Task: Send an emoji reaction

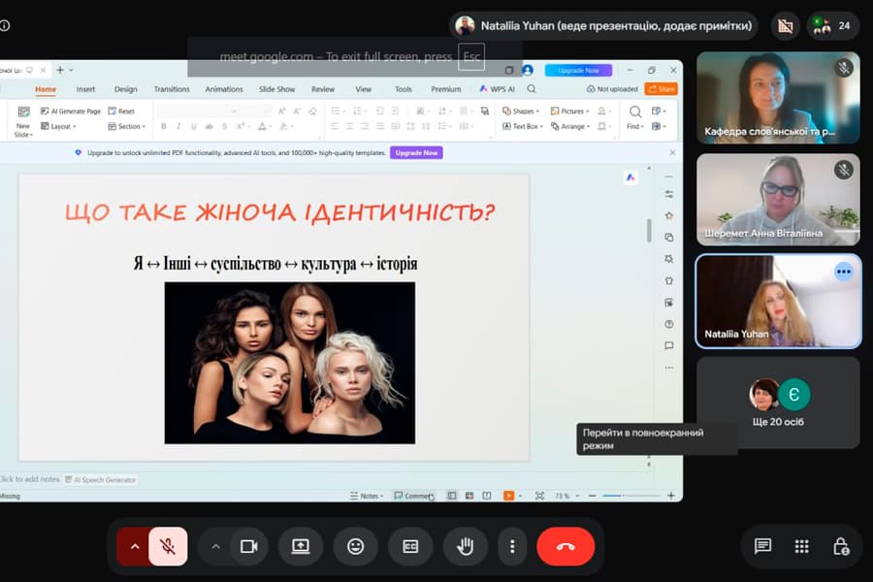Action: click(355, 546)
